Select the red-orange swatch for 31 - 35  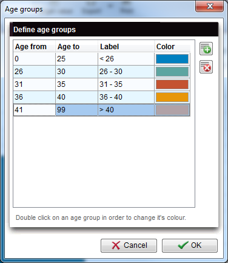point(172,84)
